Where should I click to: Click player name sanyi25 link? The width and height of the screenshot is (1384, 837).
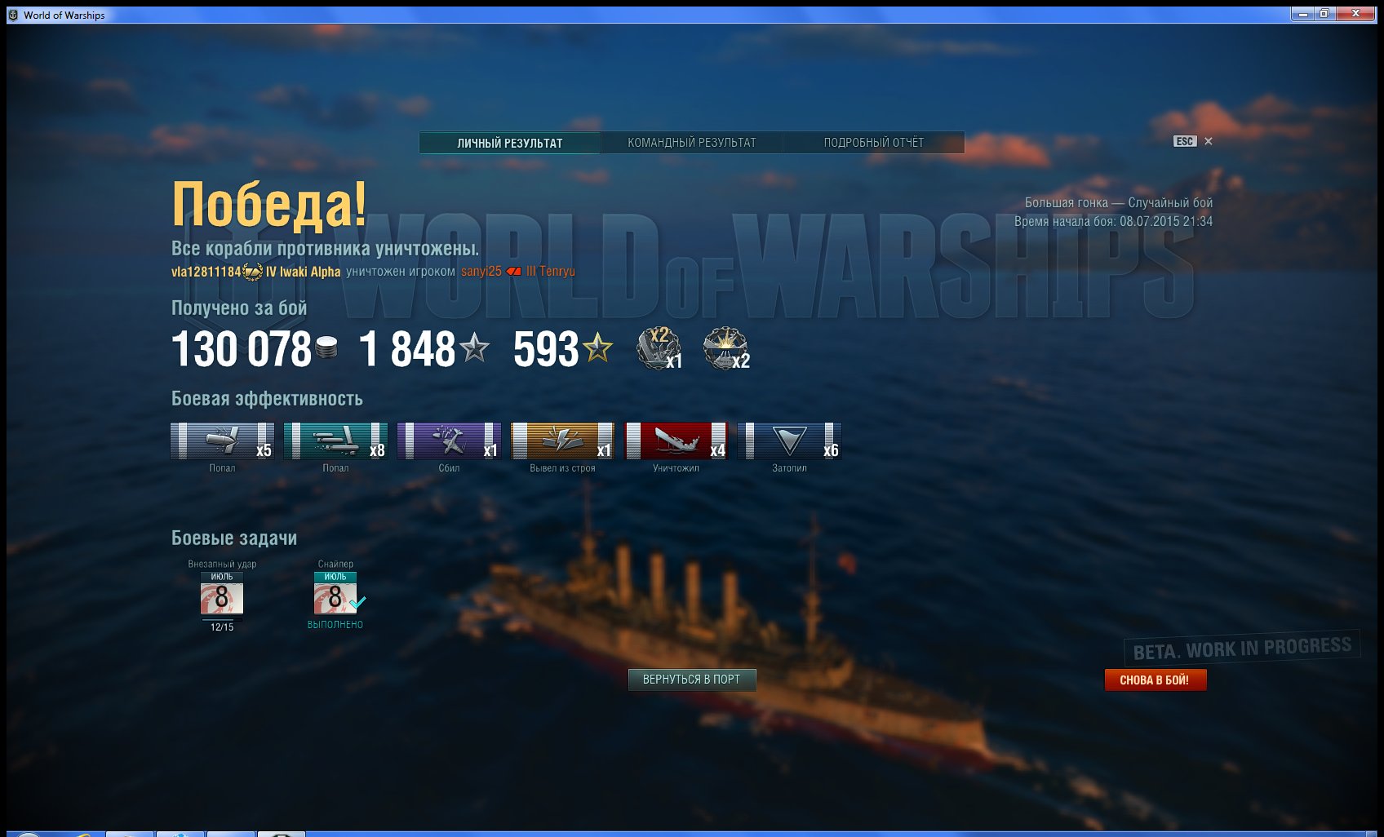click(x=481, y=272)
